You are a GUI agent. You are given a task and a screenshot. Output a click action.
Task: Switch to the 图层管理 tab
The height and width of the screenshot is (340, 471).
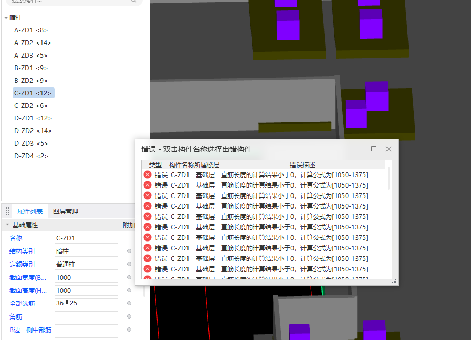[x=66, y=211]
